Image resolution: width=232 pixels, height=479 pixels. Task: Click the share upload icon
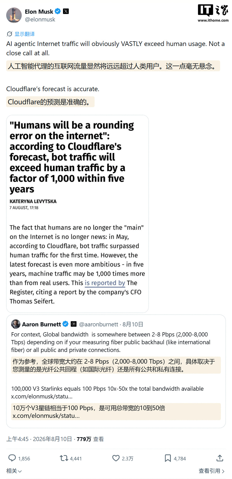pos(220,458)
